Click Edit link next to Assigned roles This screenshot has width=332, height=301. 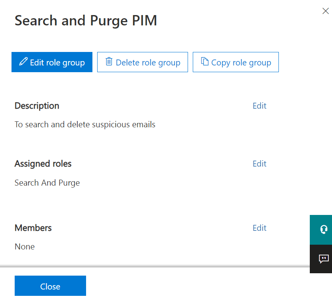tap(259, 164)
